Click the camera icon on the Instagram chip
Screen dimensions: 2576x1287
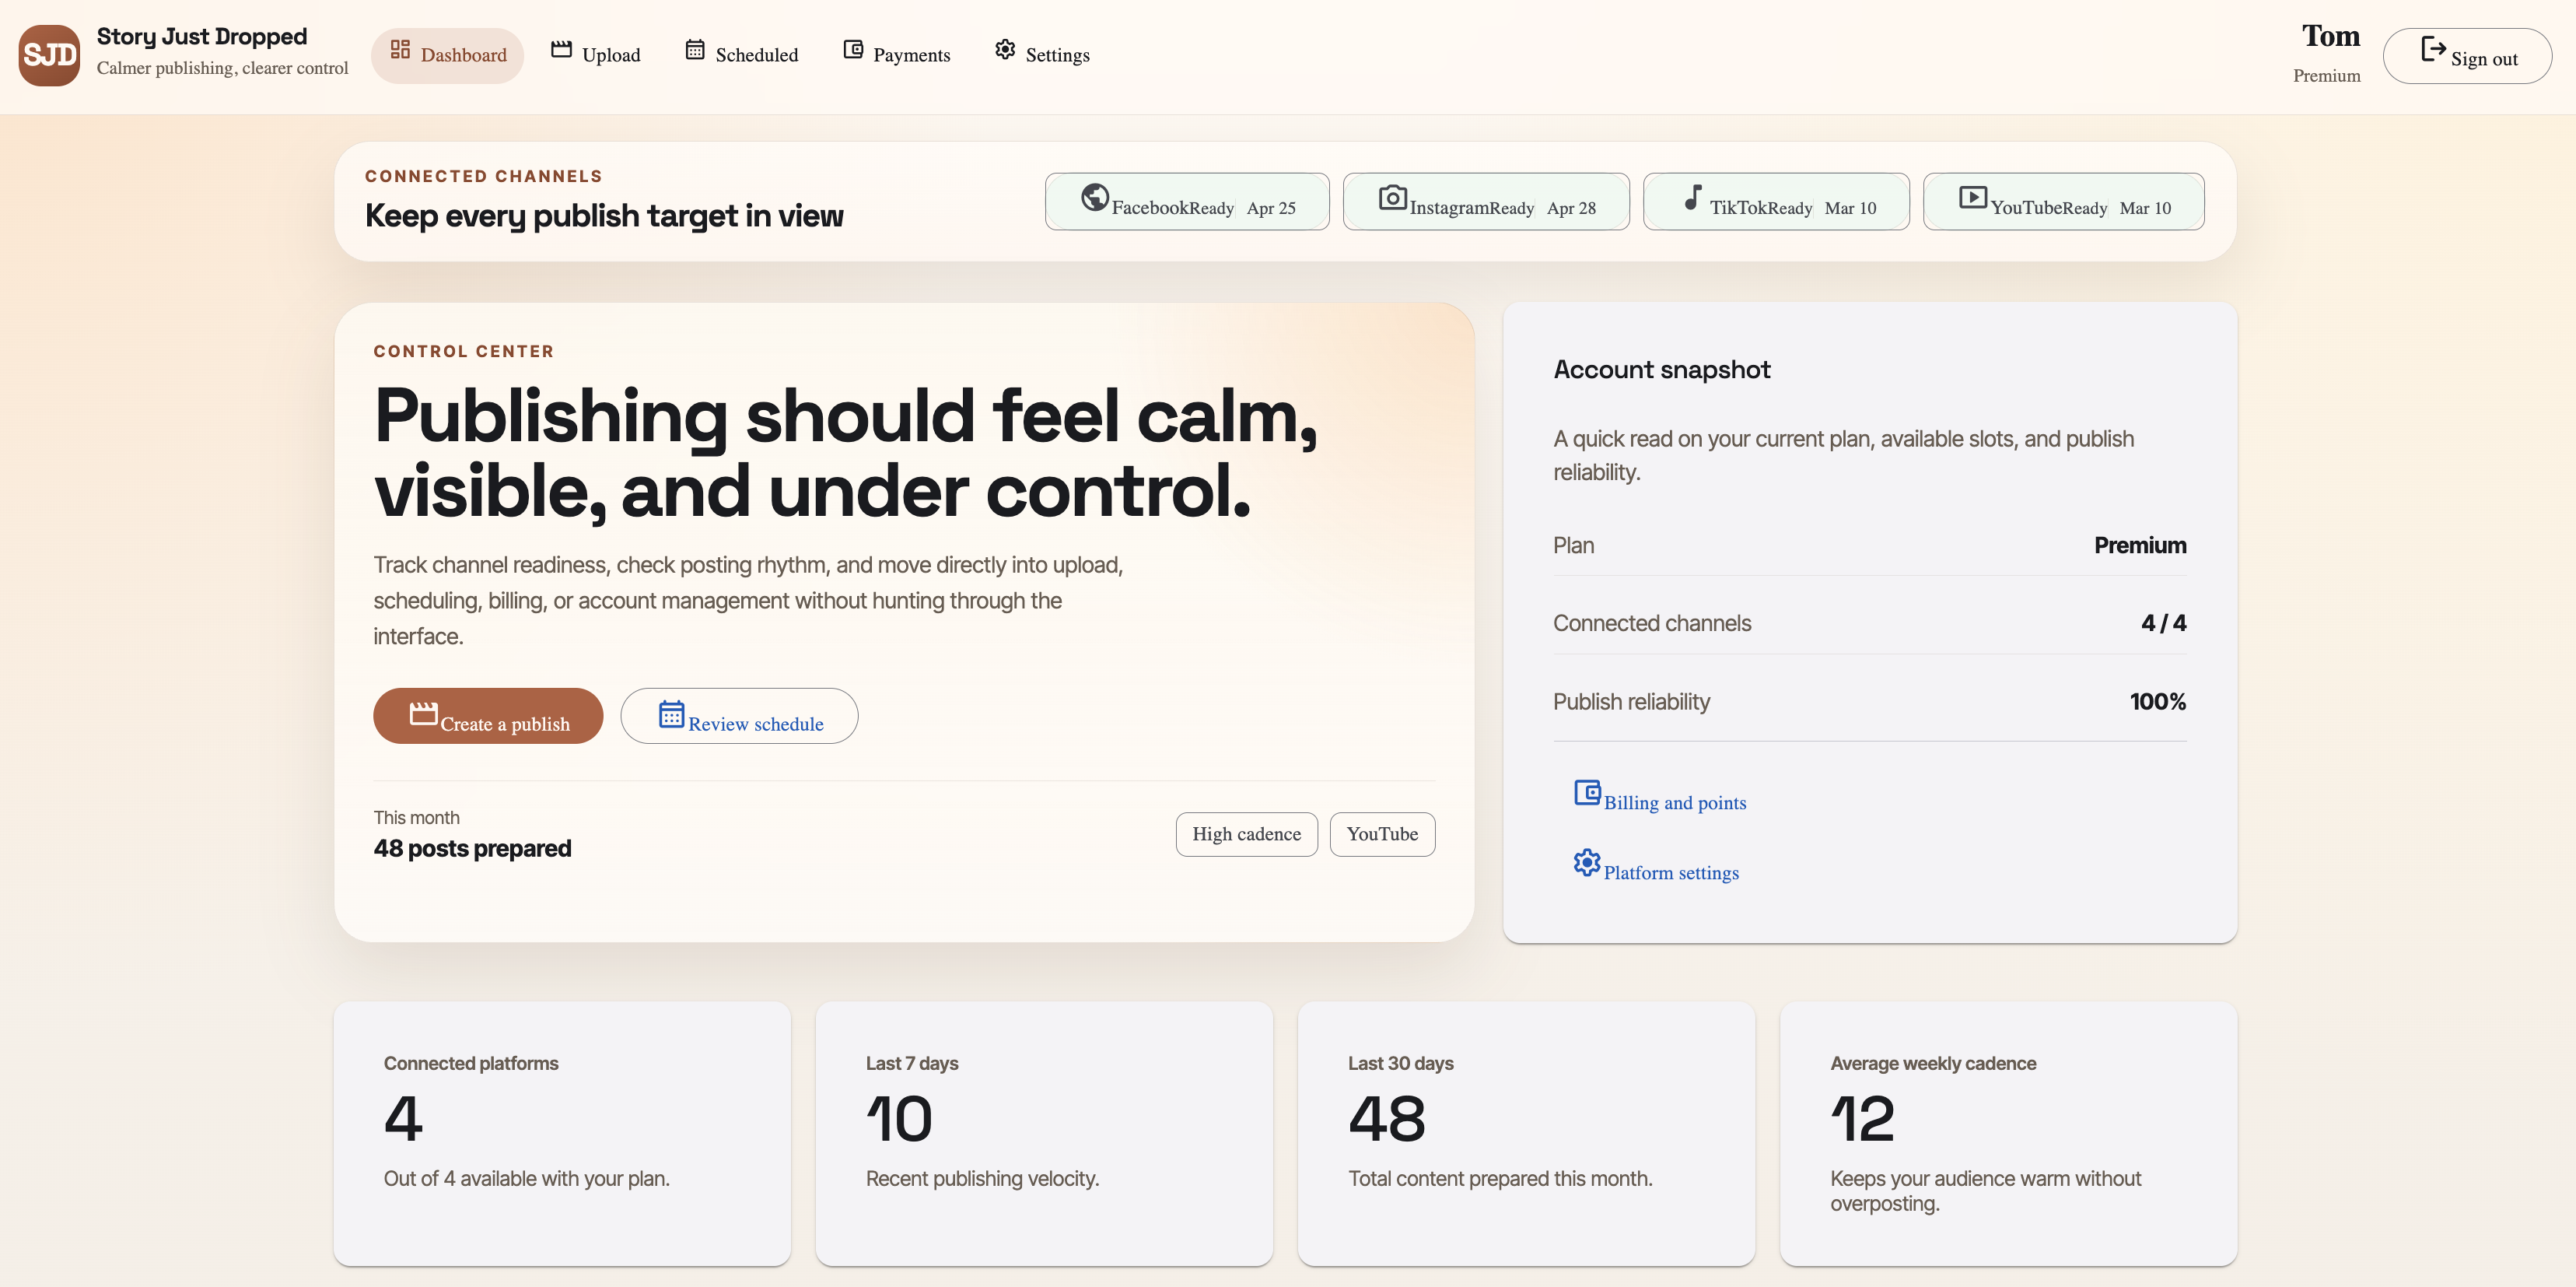[x=1392, y=198]
